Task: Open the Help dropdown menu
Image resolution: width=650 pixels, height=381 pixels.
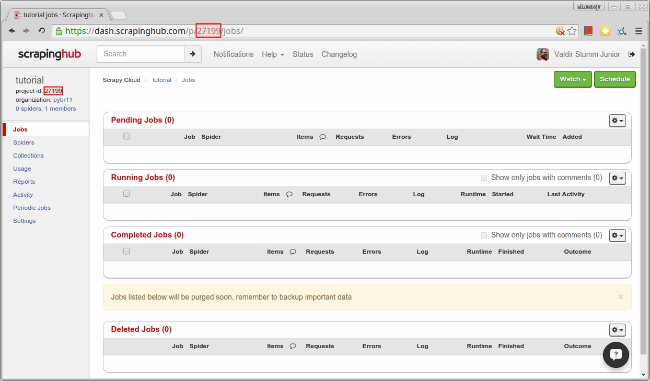Action: pyautogui.click(x=273, y=54)
